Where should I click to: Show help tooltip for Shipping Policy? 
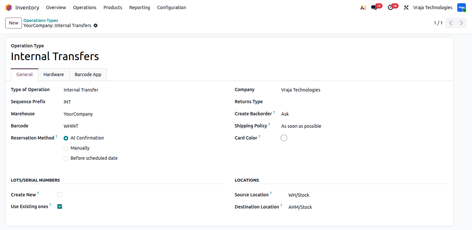[x=269, y=124]
